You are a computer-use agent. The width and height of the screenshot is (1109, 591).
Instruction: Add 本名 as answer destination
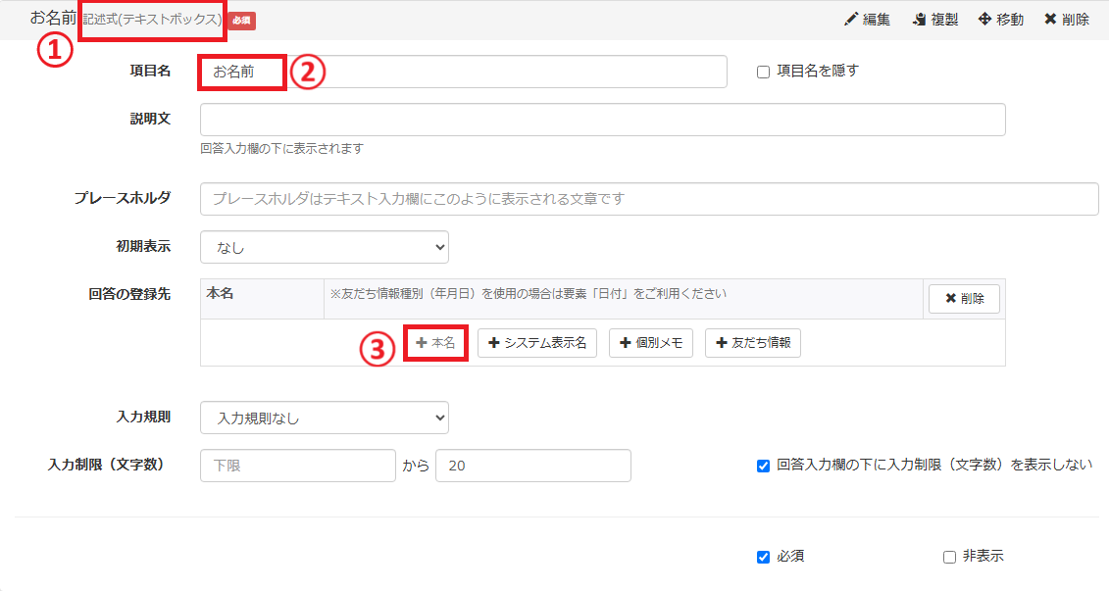coord(435,343)
